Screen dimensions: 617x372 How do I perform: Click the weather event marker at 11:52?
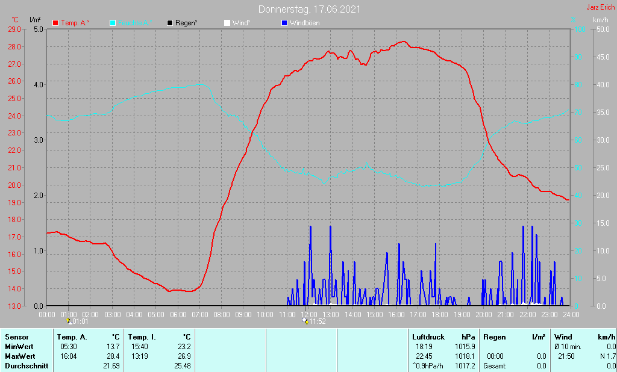306,321
